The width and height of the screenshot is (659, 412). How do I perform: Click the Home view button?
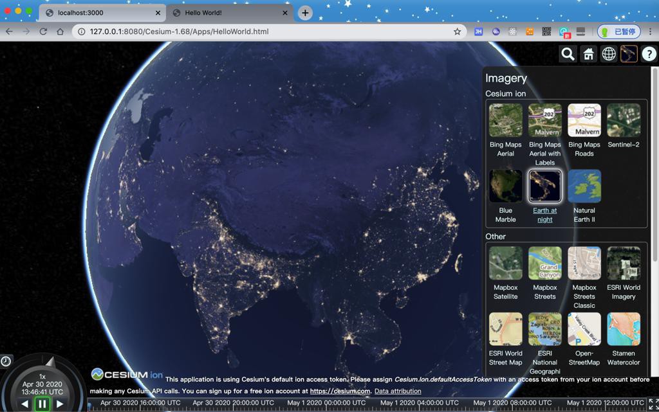coord(588,54)
